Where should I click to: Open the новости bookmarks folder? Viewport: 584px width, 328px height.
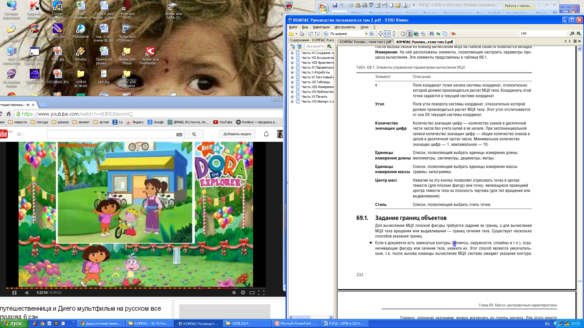tap(18, 122)
